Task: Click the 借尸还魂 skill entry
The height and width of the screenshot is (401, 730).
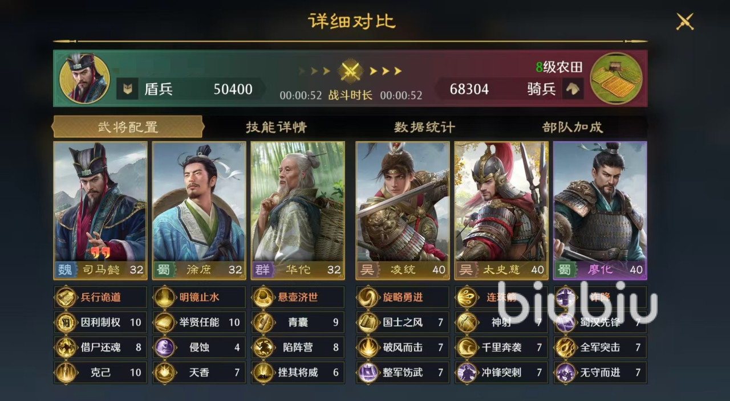Action: pyautogui.click(x=100, y=347)
